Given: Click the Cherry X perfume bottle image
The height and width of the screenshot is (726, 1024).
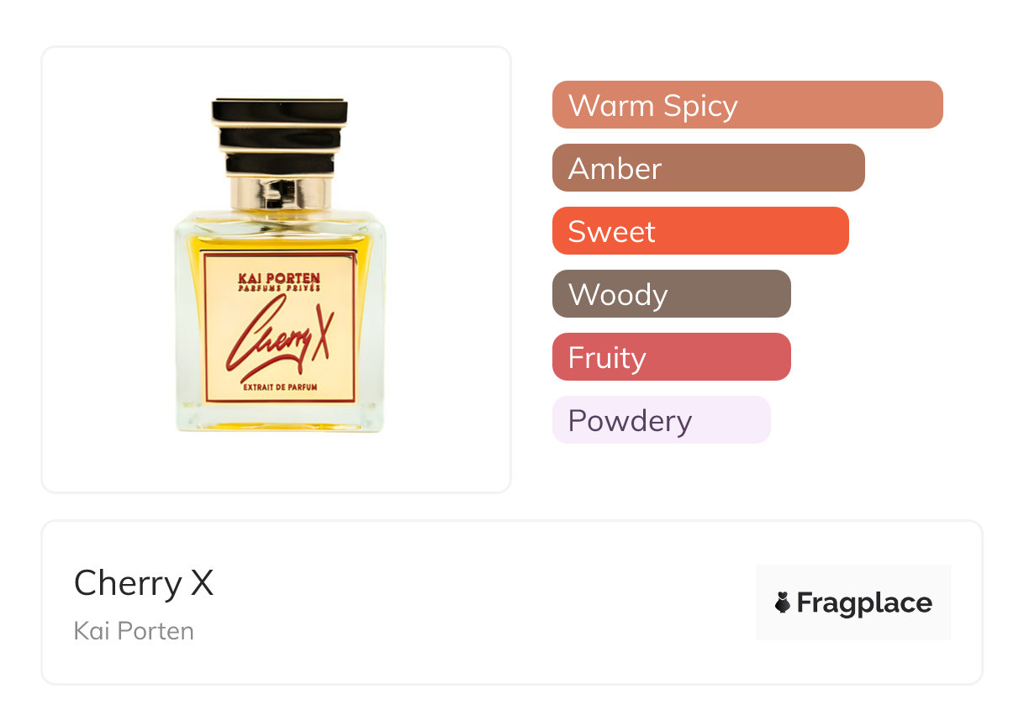Looking at the screenshot, I should (279, 266).
